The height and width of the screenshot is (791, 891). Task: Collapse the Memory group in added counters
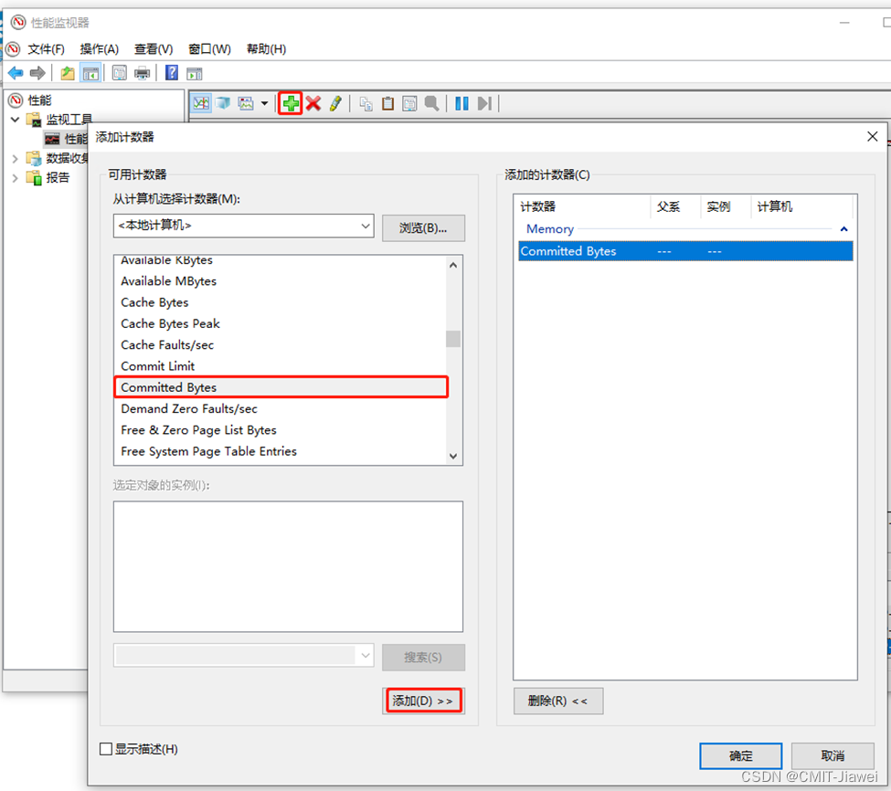click(843, 229)
